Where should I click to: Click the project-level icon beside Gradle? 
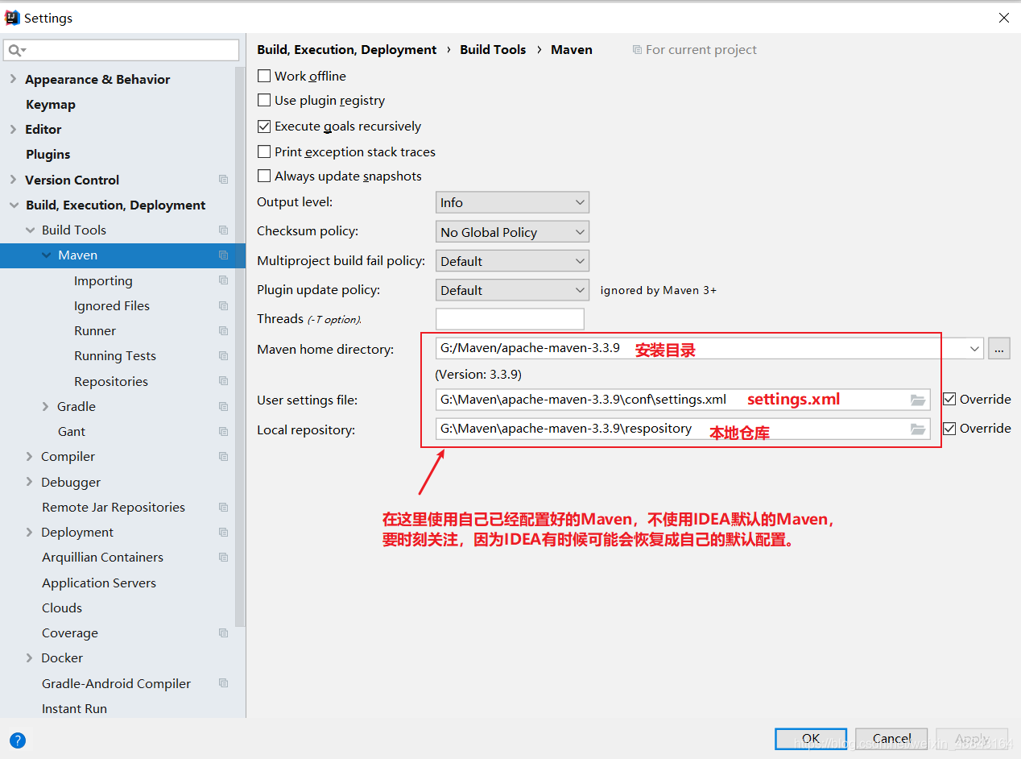(223, 406)
